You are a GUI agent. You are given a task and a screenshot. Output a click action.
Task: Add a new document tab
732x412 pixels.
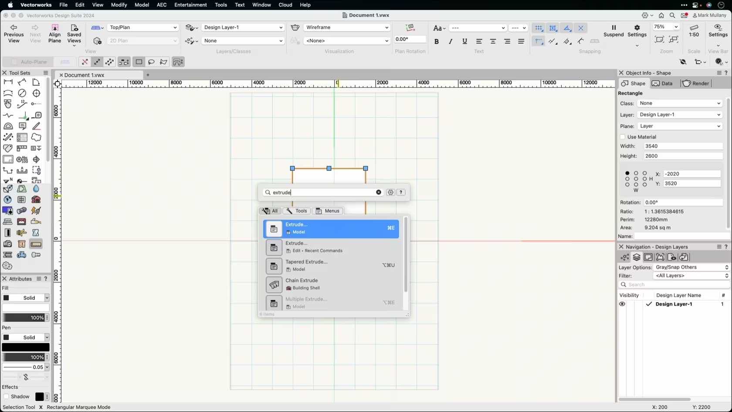pyautogui.click(x=148, y=75)
